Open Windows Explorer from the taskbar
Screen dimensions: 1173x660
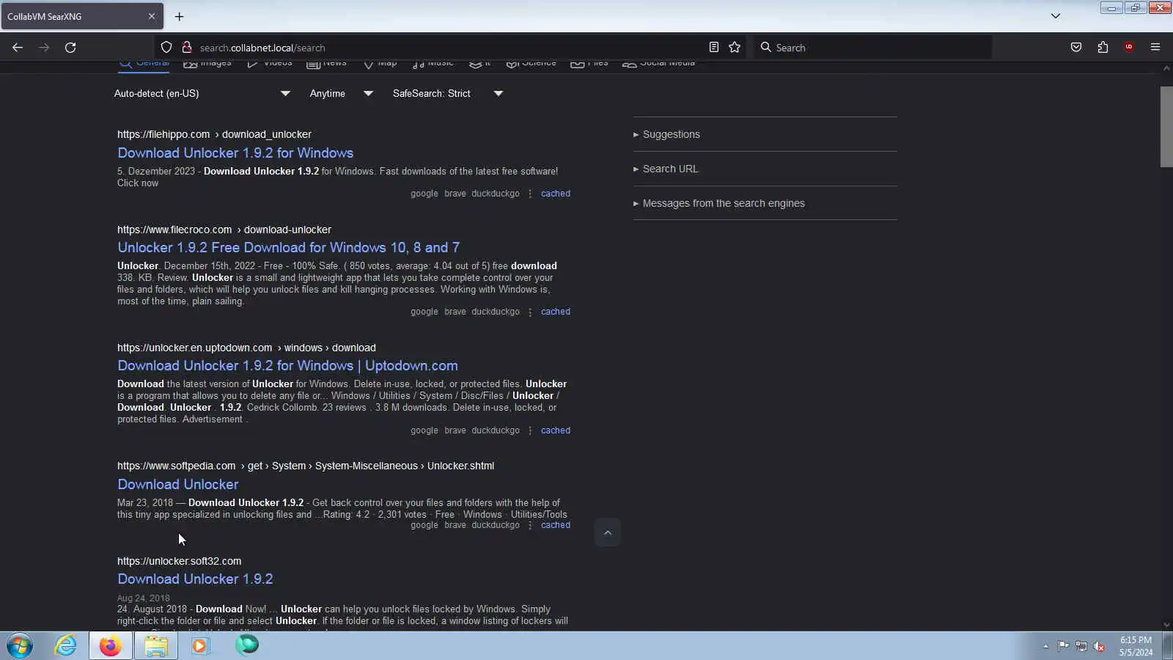tap(155, 646)
